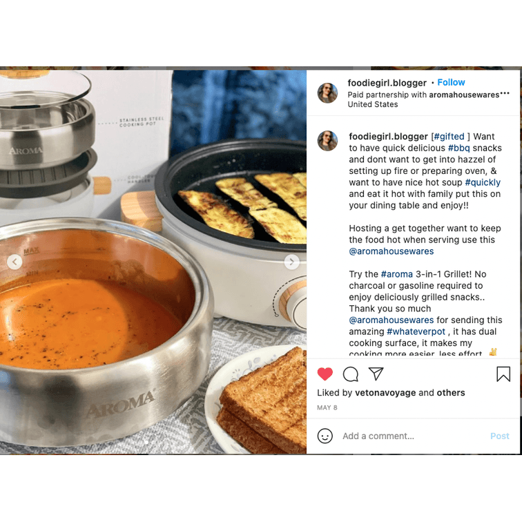The image size is (522, 522).
Task: Click in the Add a comment field
Action: click(x=414, y=436)
